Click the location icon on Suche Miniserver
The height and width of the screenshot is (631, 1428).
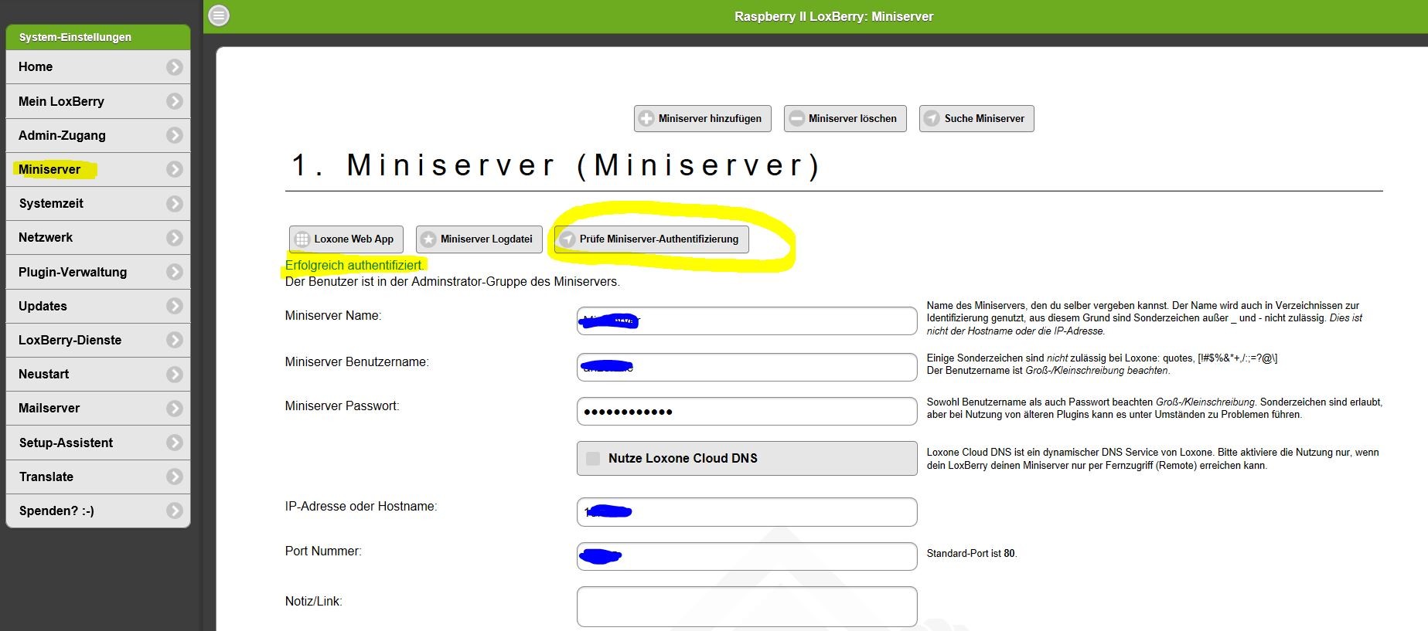click(932, 119)
